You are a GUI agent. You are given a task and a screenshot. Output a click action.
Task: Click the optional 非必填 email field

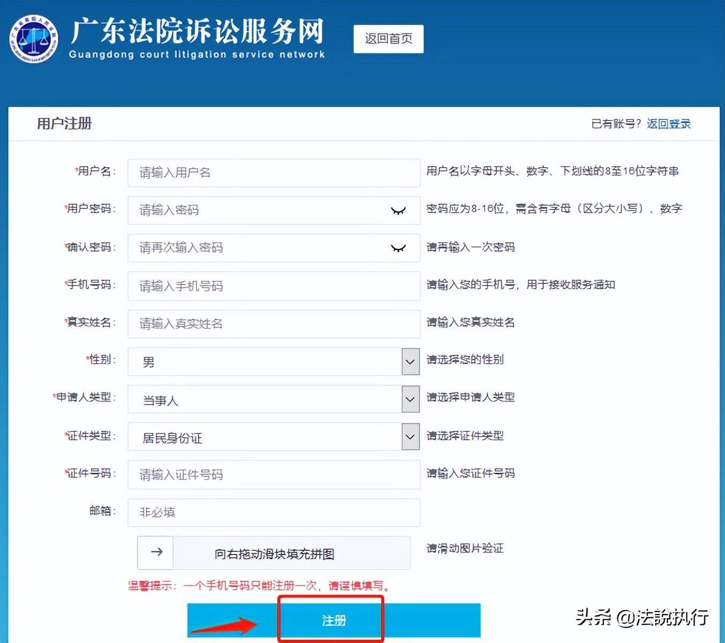pyautogui.click(x=273, y=512)
